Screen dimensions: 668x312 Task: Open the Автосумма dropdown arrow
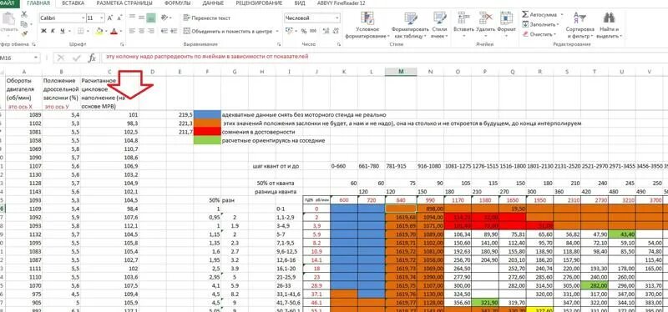pyautogui.click(x=561, y=14)
